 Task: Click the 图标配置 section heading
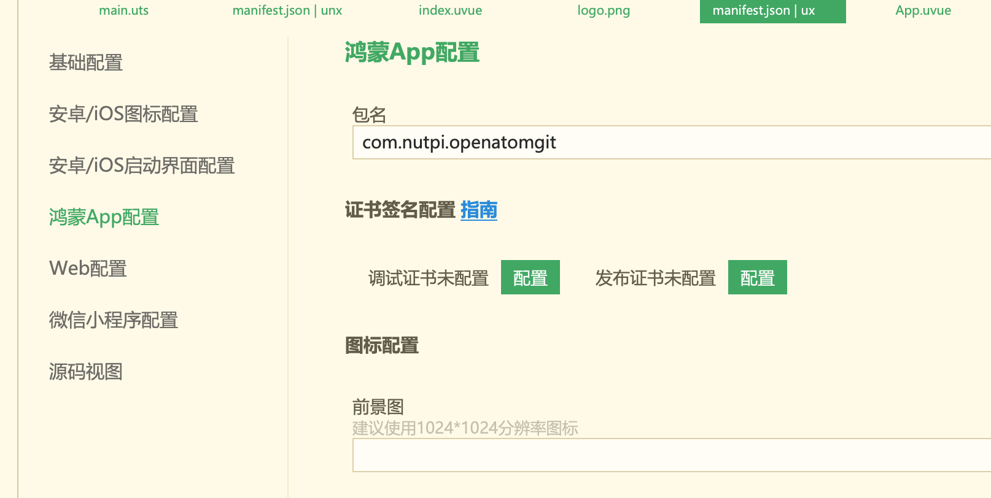(382, 346)
